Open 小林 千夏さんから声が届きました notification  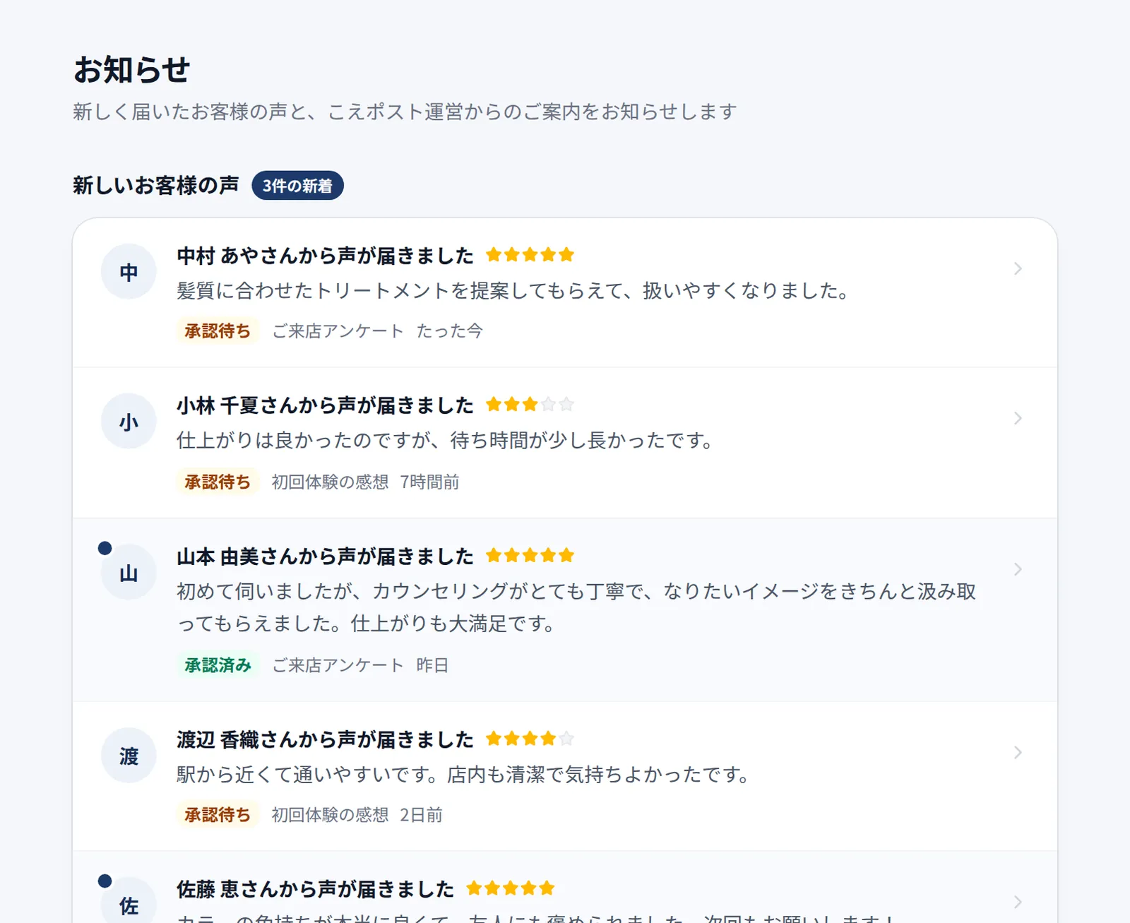(565, 443)
